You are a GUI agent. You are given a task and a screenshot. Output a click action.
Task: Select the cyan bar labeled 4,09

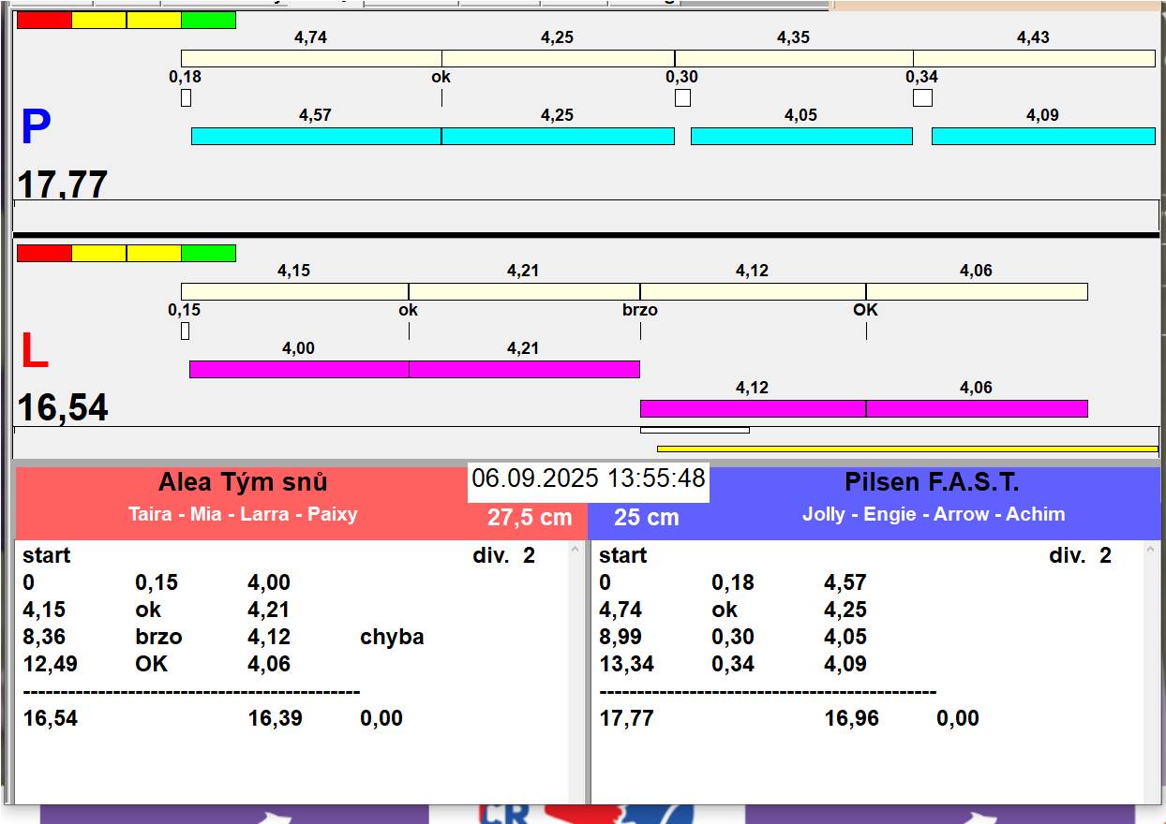pos(1043,136)
